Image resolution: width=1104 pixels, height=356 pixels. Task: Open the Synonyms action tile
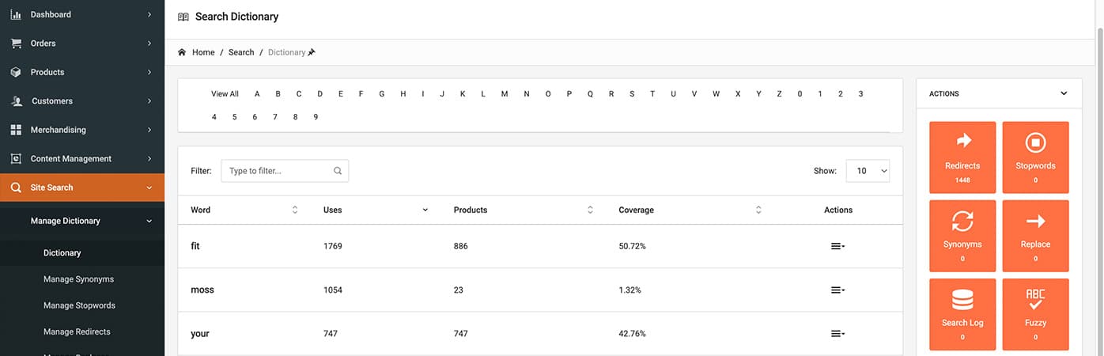point(962,235)
